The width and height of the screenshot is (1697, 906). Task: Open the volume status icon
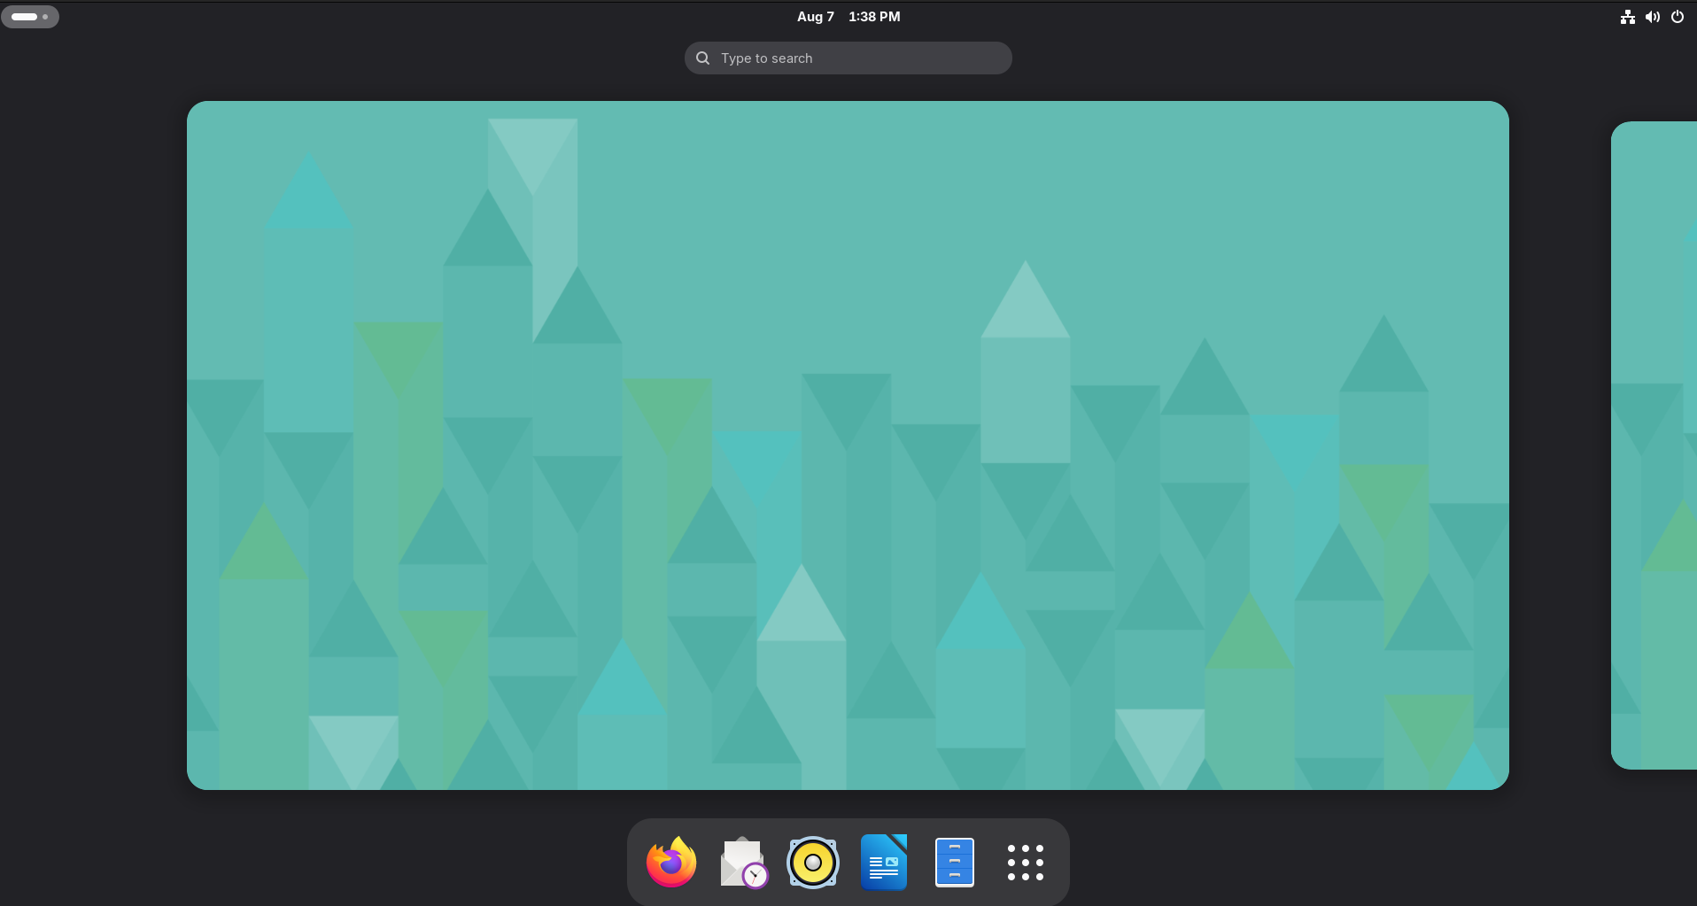[x=1653, y=17]
